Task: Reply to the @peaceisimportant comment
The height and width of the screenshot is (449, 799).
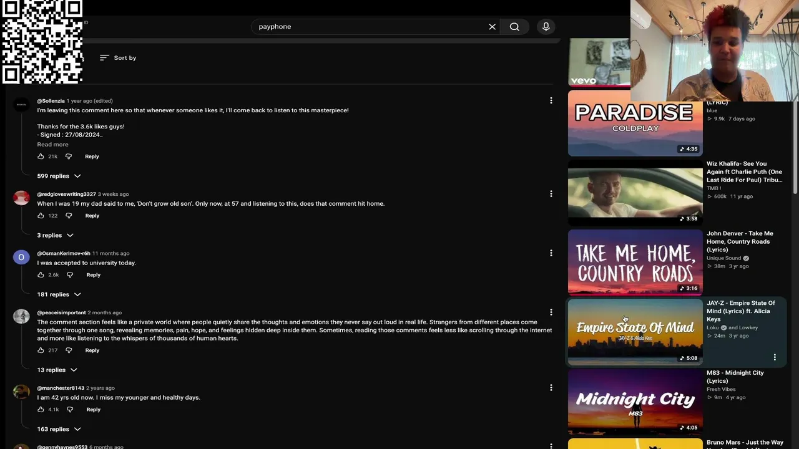Action: [92, 350]
